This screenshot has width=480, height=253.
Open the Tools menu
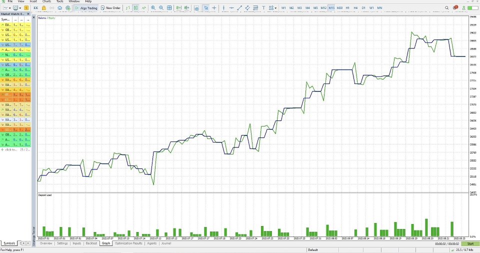(59, 1)
